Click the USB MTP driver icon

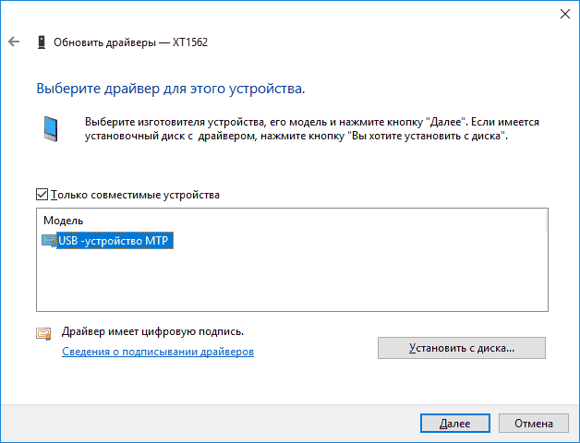pyautogui.click(x=49, y=241)
